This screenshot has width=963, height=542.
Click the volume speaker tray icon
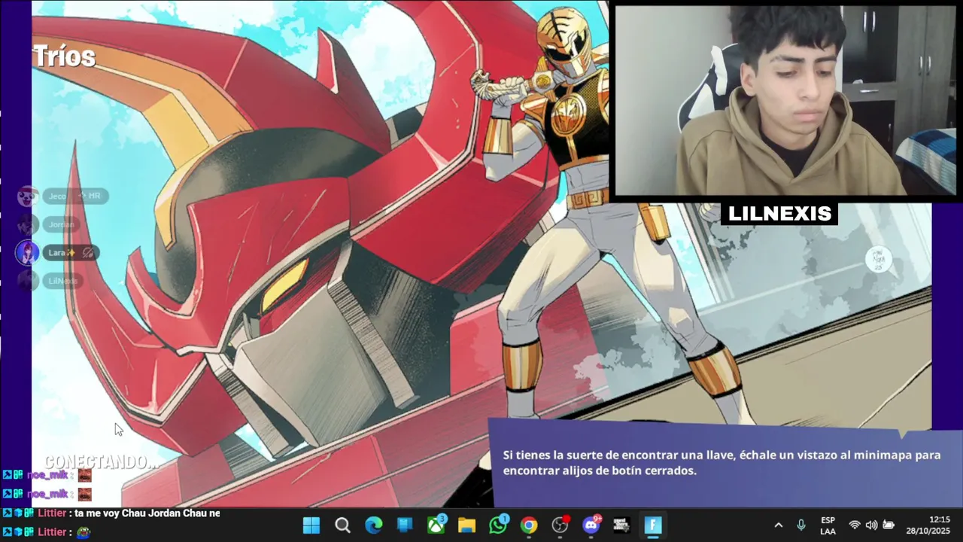[x=871, y=525]
